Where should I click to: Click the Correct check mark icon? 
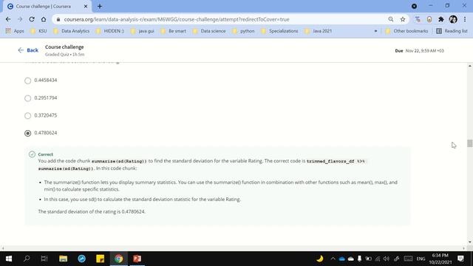[x=32, y=154]
